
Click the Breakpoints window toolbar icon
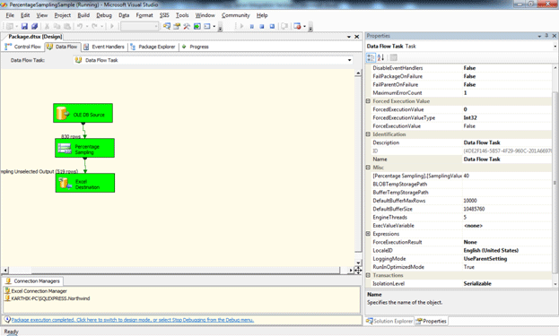tap(297, 26)
